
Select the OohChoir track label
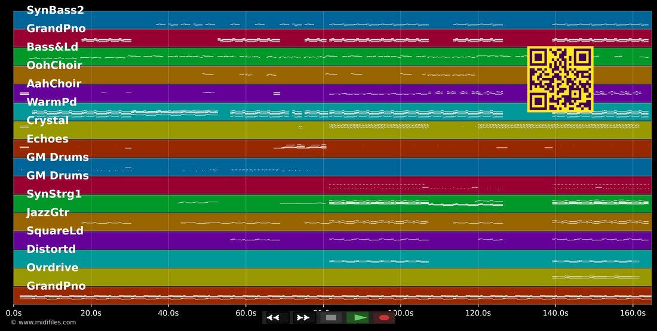click(x=54, y=65)
